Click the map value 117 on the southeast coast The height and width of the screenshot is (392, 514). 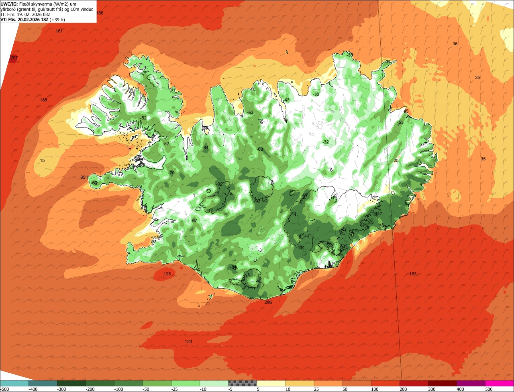378,214
